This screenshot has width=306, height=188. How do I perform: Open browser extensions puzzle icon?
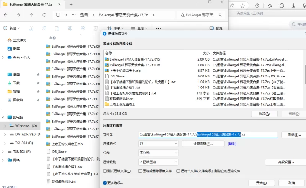(257, 6)
